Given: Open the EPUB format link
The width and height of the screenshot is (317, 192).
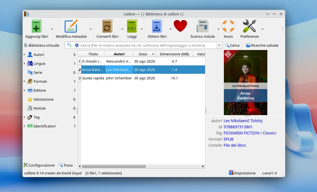Looking at the screenshot, I should click(x=228, y=139).
